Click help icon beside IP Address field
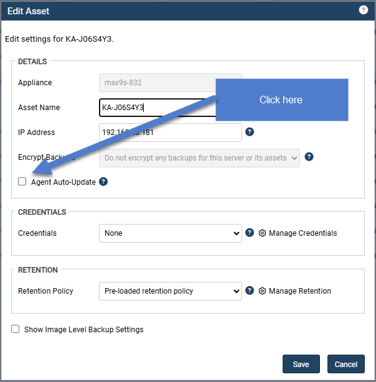Screen dimensions: 376x382 tap(250, 132)
